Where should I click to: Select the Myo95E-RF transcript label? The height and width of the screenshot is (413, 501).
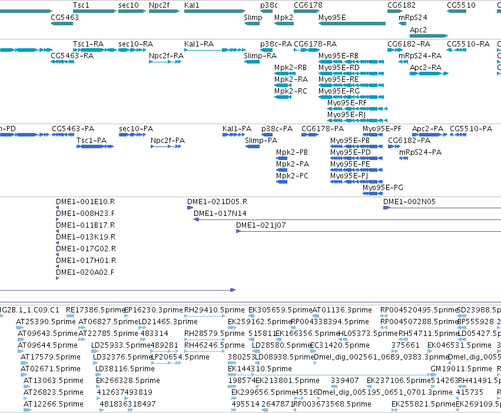click(x=347, y=102)
